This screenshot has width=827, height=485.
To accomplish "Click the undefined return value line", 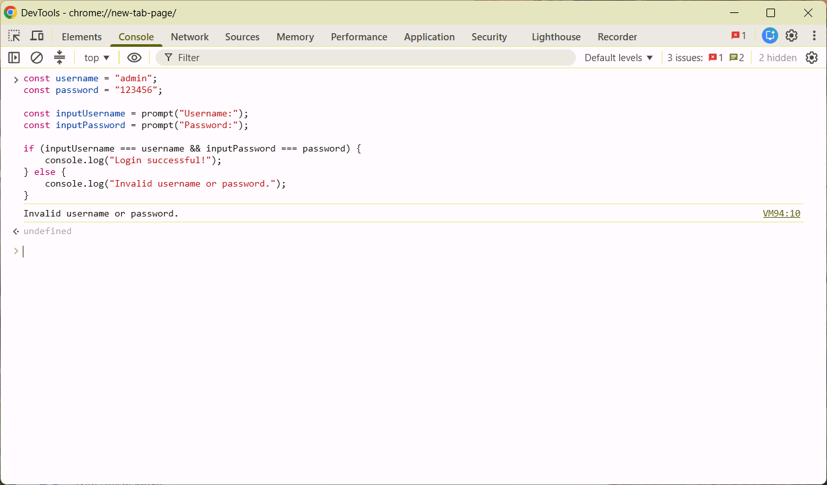I will (47, 231).
